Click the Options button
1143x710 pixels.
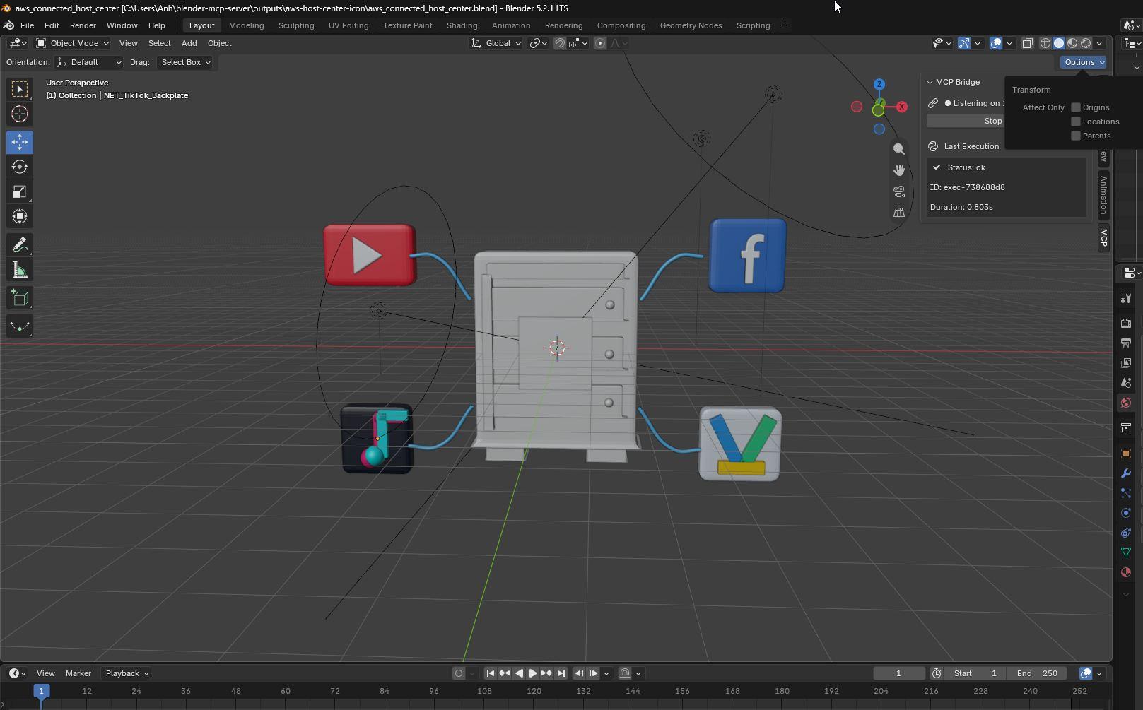(1083, 62)
